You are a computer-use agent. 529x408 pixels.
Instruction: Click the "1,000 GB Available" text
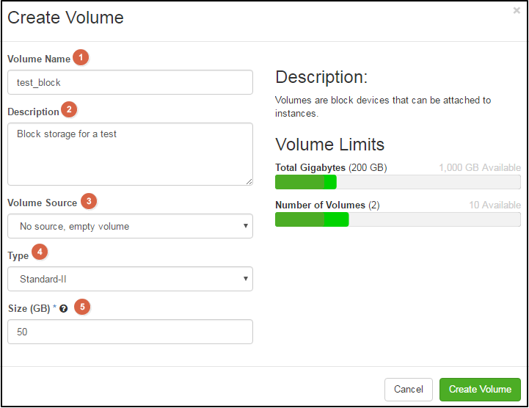point(479,168)
